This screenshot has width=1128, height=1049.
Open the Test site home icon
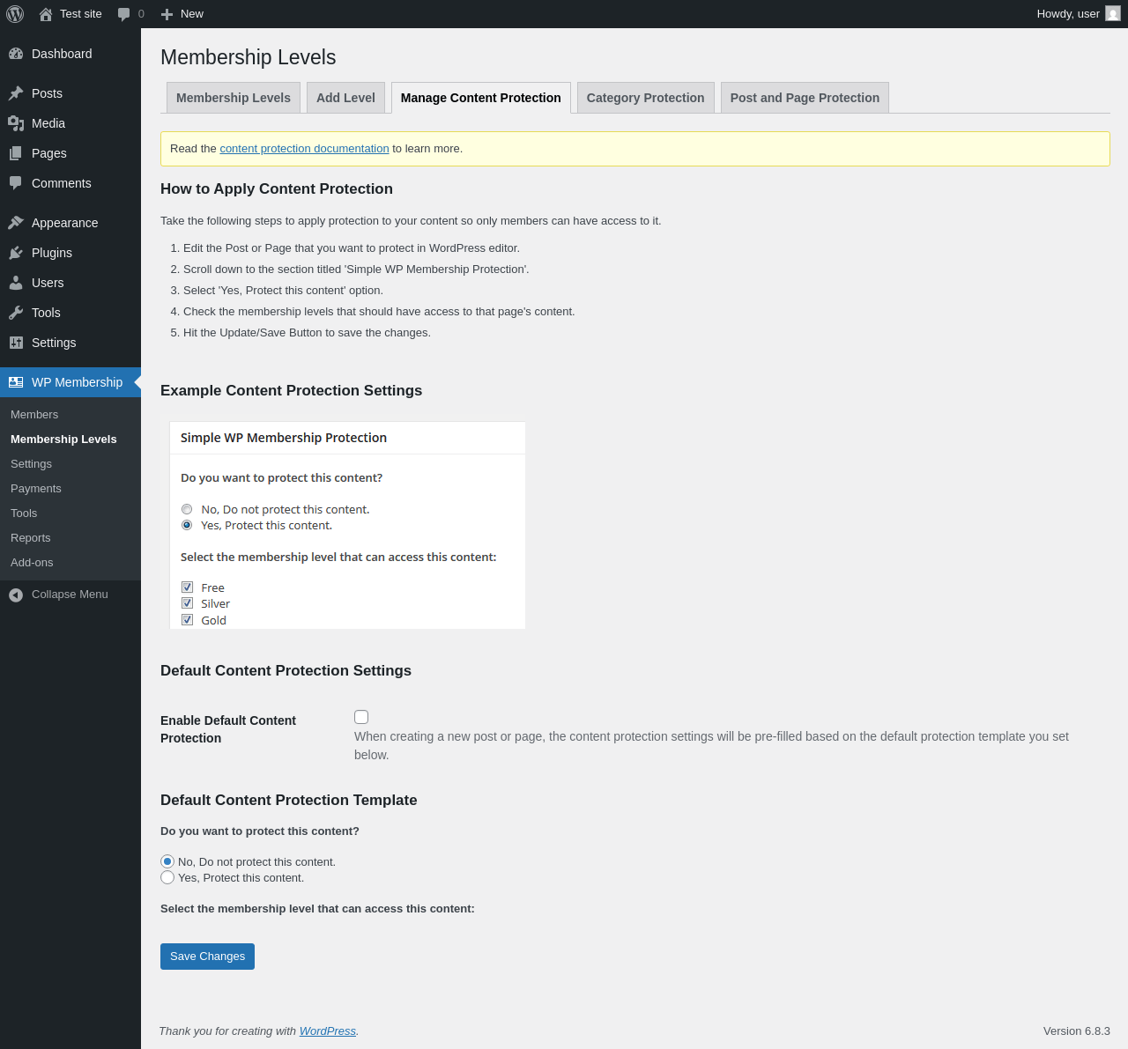pyautogui.click(x=46, y=14)
